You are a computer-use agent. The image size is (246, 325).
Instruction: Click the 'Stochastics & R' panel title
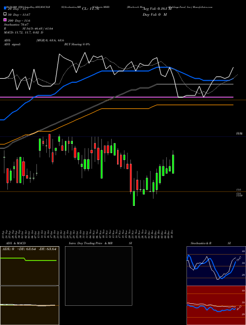tap(201, 243)
